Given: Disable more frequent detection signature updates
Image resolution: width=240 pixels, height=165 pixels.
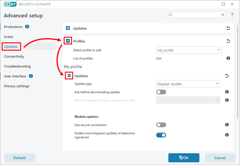Looking at the screenshot, I should click(161, 135).
